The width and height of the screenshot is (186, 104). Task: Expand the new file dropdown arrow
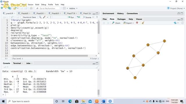pos(6,8)
